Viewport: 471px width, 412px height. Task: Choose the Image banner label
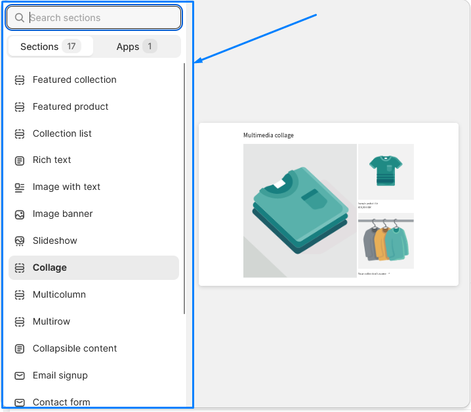point(62,214)
